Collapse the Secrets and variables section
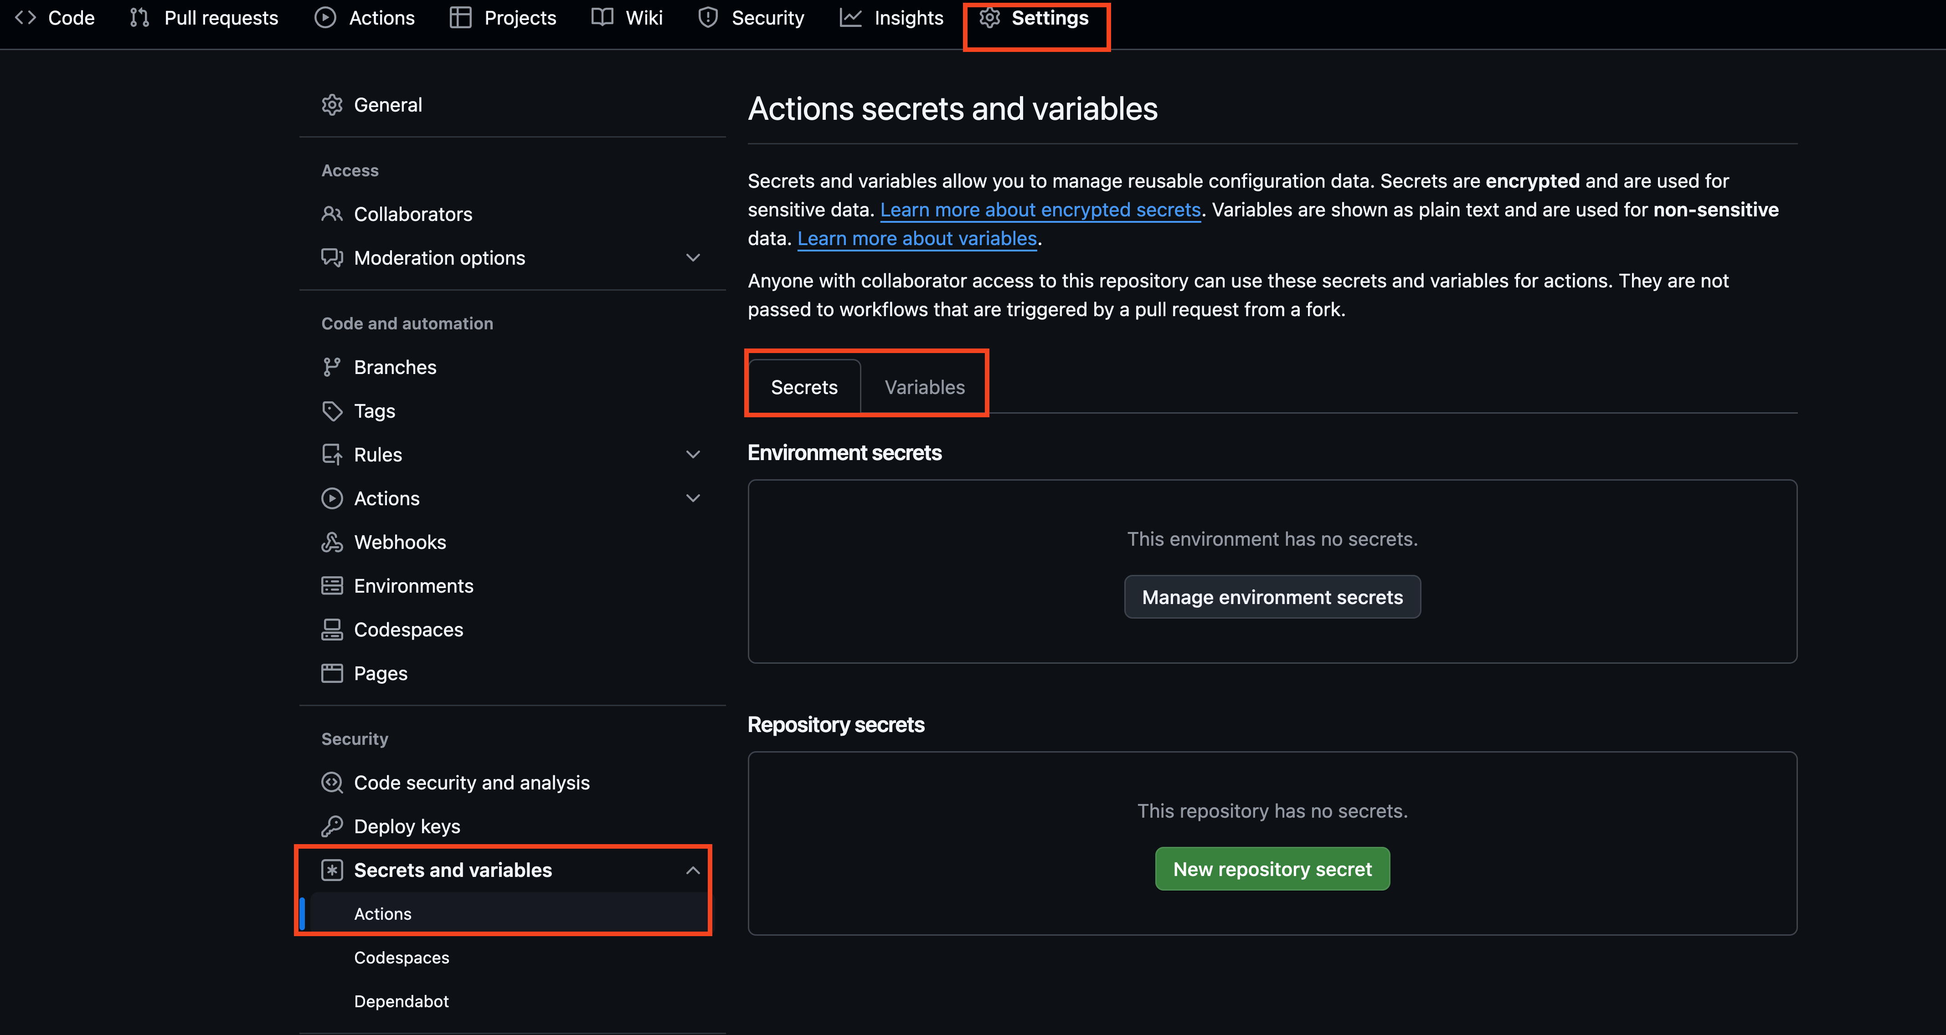 point(693,871)
